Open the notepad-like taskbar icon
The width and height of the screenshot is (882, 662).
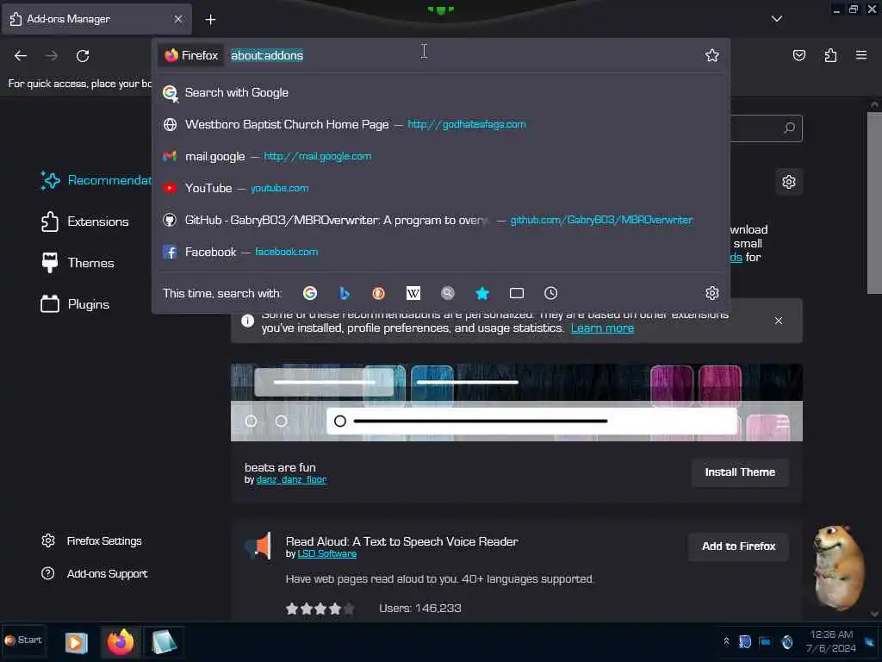click(x=164, y=641)
